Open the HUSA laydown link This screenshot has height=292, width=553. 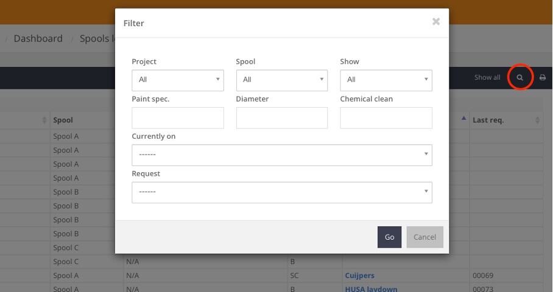[x=371, y=289]
